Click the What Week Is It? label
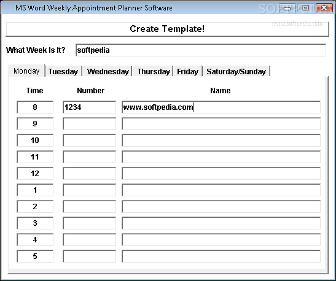Screen dimensions: 336x281 point(36,50)
